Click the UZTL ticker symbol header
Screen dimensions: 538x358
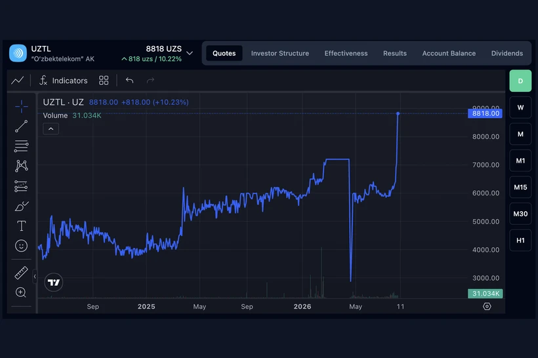(x=41, y=49)
